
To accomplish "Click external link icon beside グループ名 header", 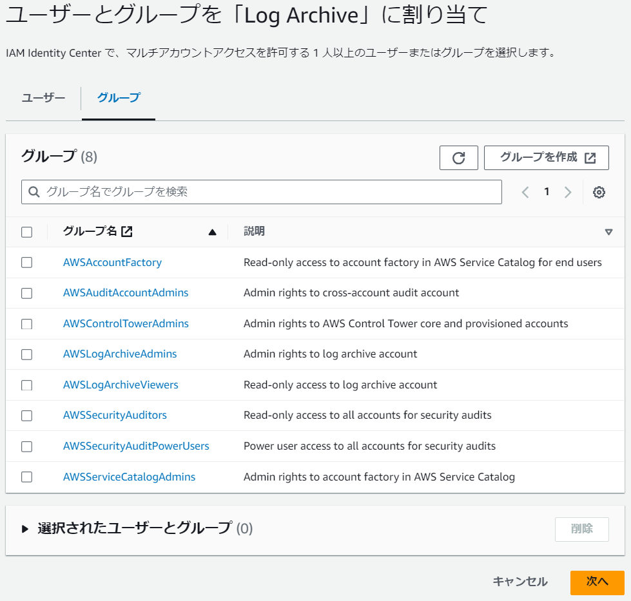I will point(127,231).
